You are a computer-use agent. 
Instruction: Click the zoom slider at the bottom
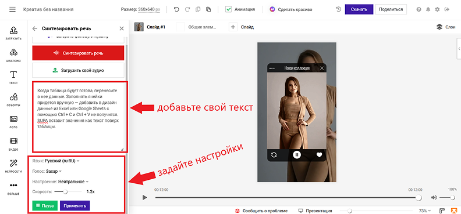point(350,211)
